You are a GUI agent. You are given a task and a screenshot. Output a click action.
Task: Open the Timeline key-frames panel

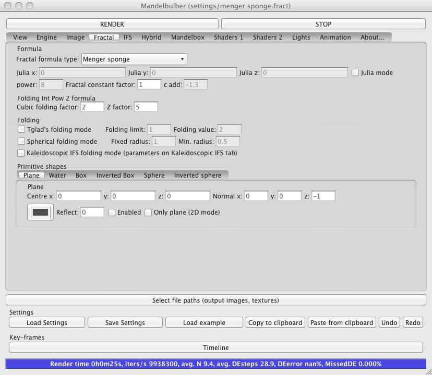[215, 347]
